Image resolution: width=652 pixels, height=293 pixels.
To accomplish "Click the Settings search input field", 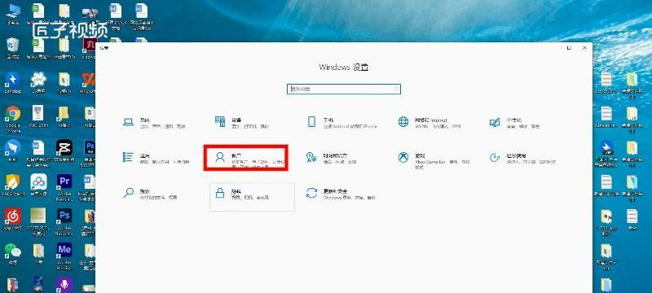I will click(x=344, y=89).
